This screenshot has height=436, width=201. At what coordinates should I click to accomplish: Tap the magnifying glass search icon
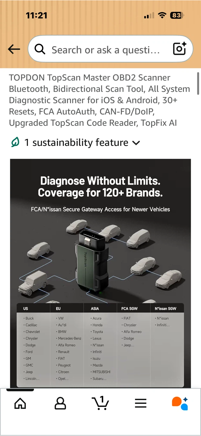[40, 49]
